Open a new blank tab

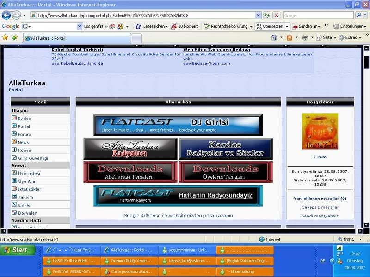(x=136, y=38)
